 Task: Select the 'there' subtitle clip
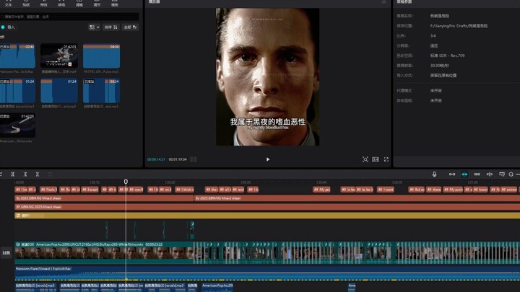click(434, 190)
